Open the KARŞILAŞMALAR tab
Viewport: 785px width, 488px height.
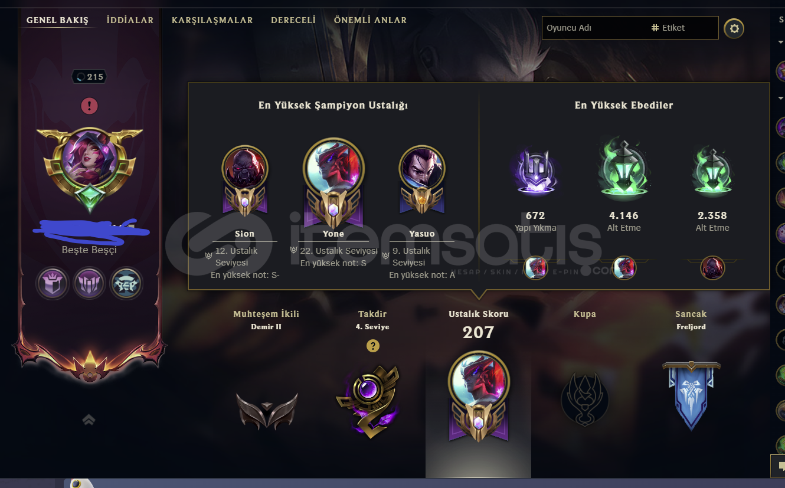pos(212,20)
